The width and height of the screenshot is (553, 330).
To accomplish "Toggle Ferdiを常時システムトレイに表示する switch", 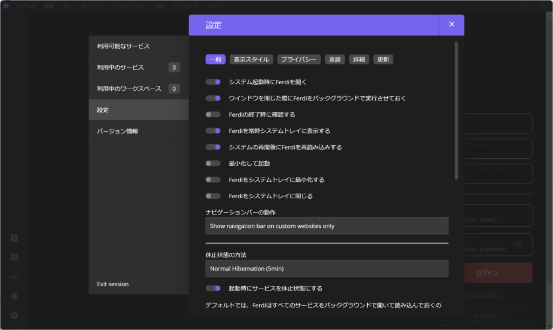I will (213, 131).
